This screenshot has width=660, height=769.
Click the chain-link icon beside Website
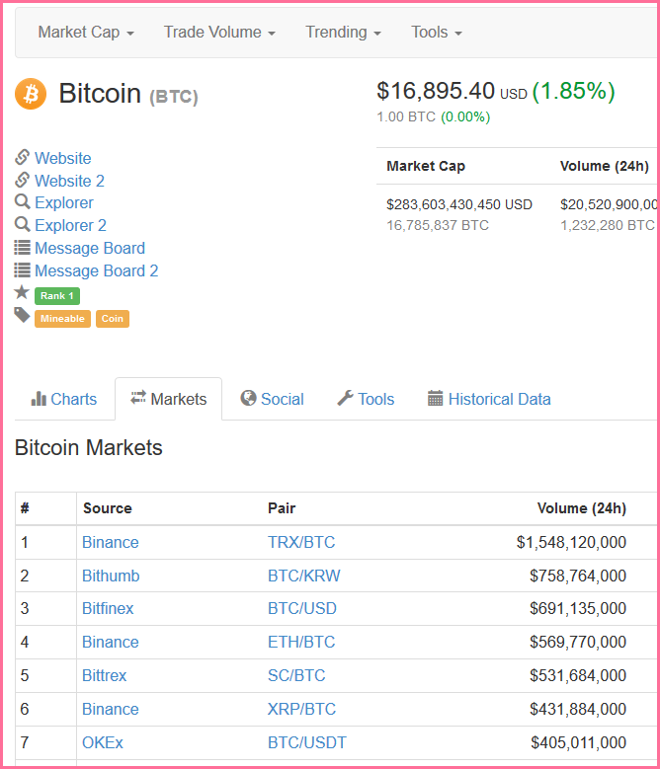tap(23, 158)
